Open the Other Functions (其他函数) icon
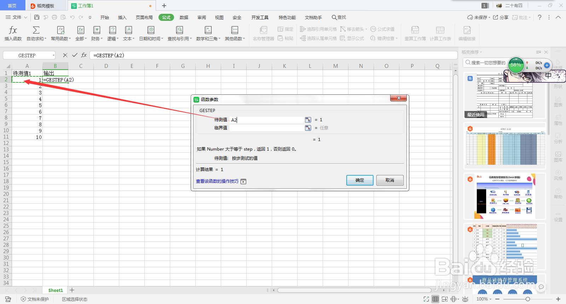The height and width of the screenshot is (304, 566). click(235, 30)
